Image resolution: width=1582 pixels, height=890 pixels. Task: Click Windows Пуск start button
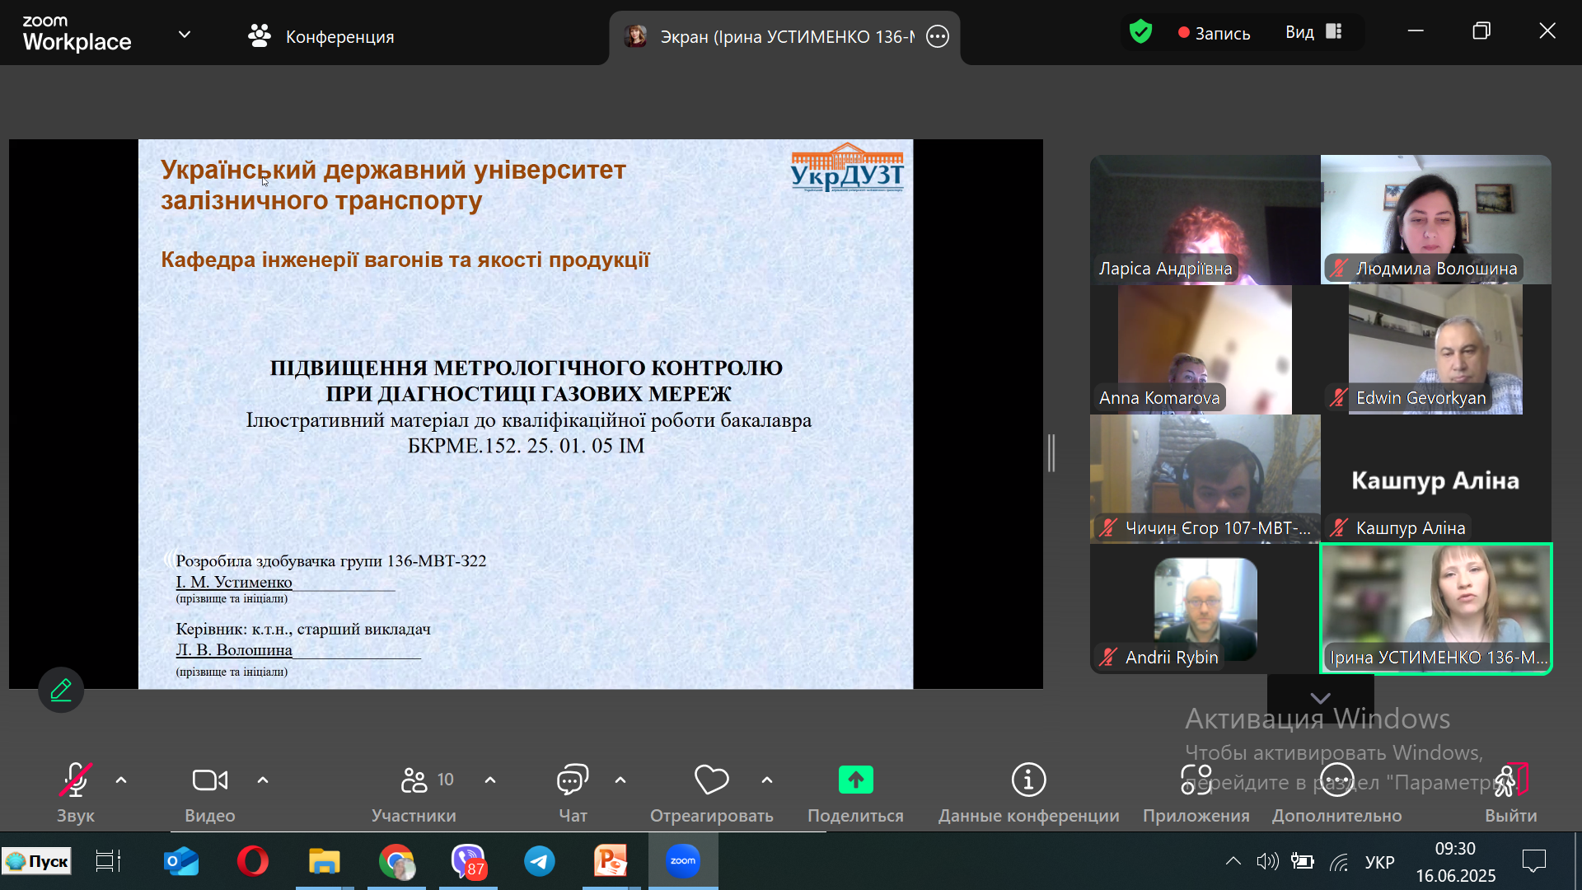(x=37, y=861)
